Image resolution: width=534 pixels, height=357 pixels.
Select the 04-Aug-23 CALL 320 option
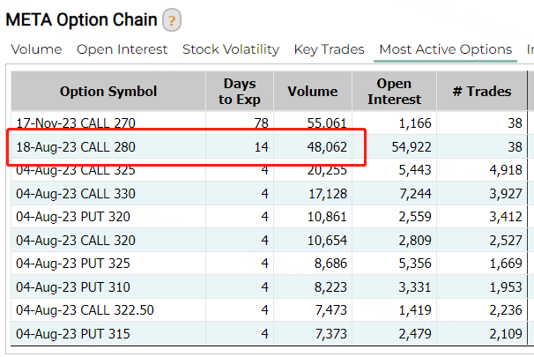pos(76,240)
